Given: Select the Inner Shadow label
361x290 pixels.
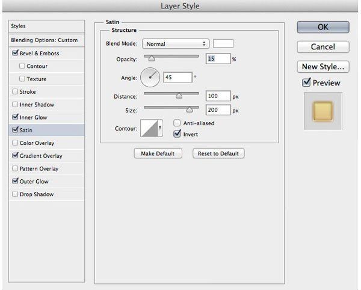Looking at the screenshot, I should point(37,105).
